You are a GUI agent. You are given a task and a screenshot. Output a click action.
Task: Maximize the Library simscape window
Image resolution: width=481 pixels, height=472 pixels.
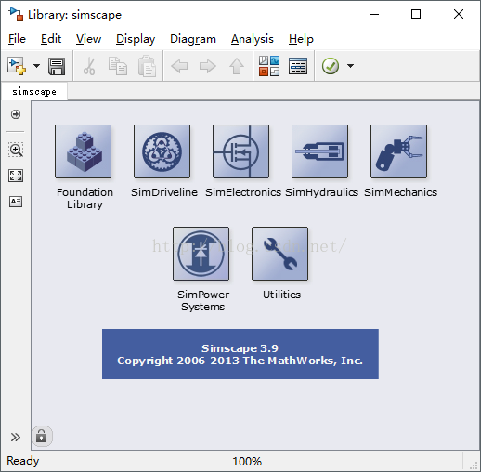[416, 14]
